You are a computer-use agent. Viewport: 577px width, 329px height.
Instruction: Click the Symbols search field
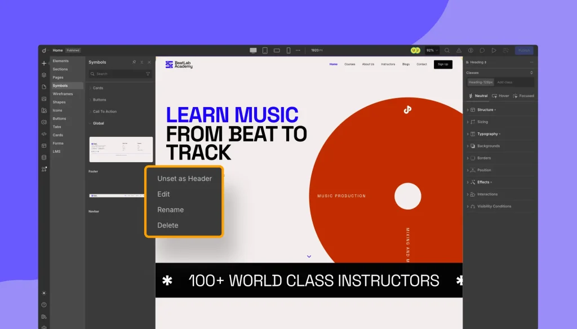tap(118, 74)
